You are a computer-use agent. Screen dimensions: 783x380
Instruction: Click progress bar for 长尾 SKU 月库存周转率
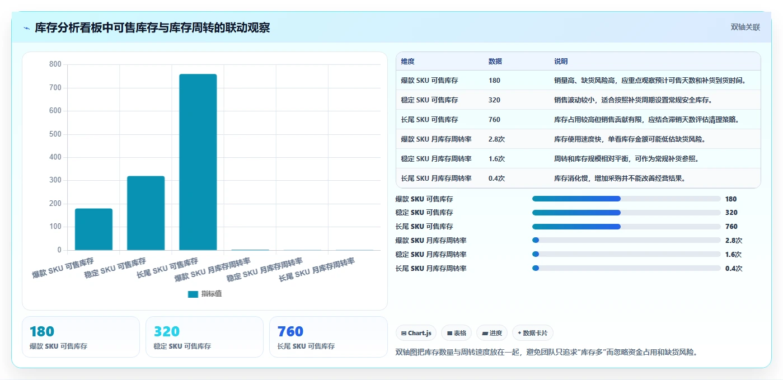pos(626,268)
